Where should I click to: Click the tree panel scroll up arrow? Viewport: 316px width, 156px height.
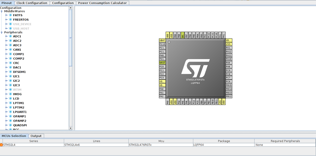[71, 8]
